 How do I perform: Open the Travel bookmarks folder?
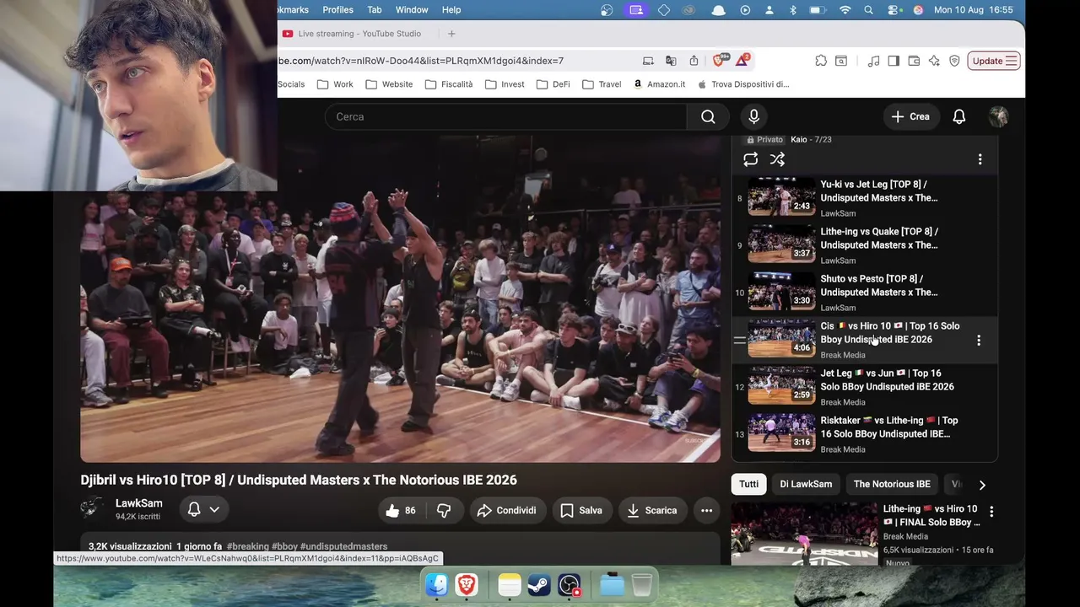[602, 84]
